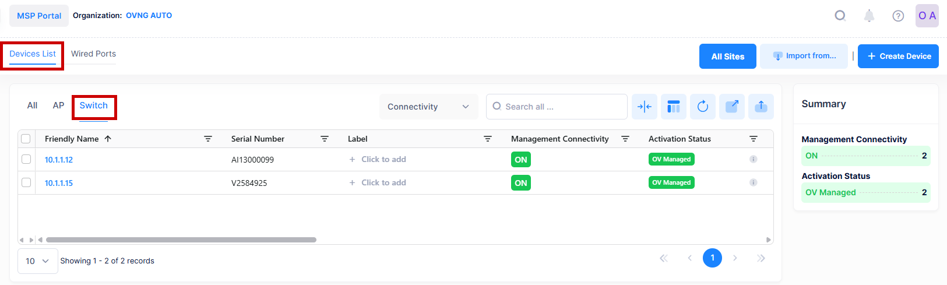Click the Create Device button

[898, 56]
